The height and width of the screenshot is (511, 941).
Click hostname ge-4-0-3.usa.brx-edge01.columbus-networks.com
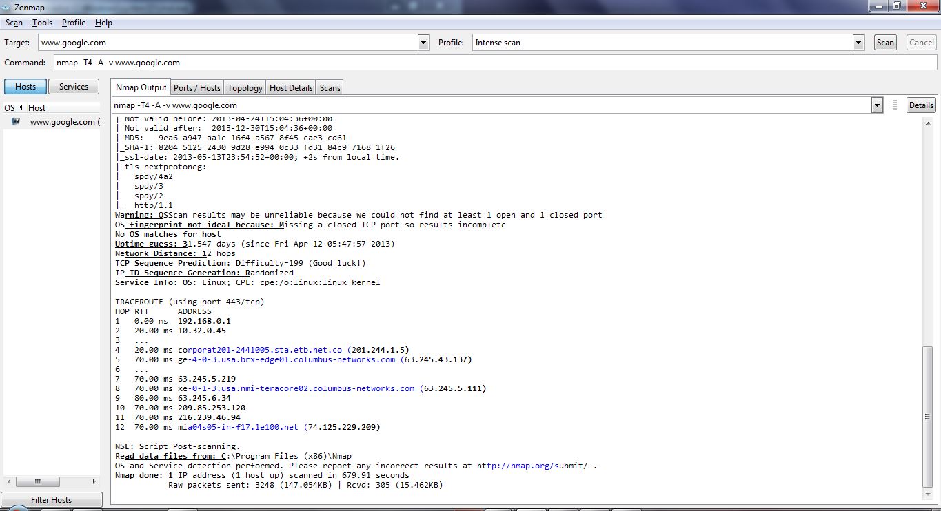point(287,359)
